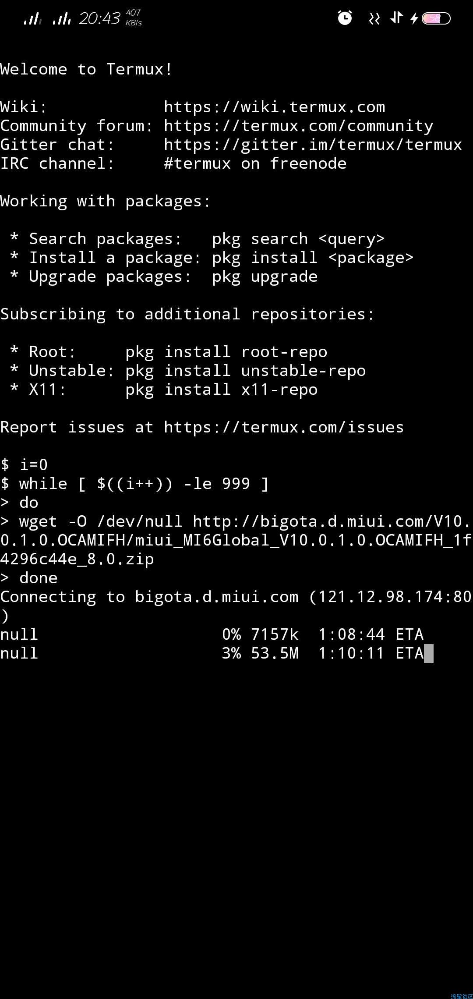The width and height of the screenshot is (473, 999).
Task: Tap the vibrate mode status icon
Action: pos(374,19)
